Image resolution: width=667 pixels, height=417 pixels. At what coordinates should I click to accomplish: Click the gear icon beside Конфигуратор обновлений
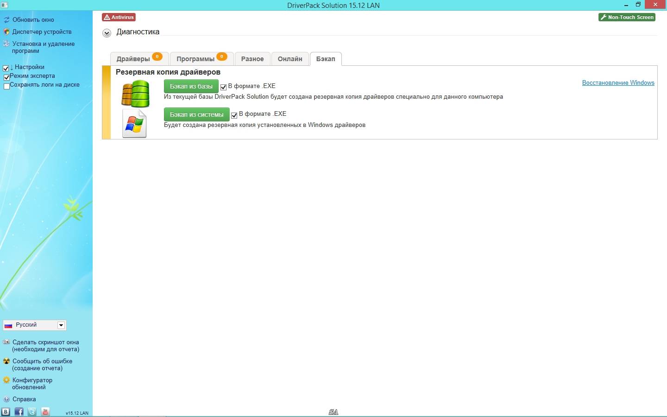6,380
